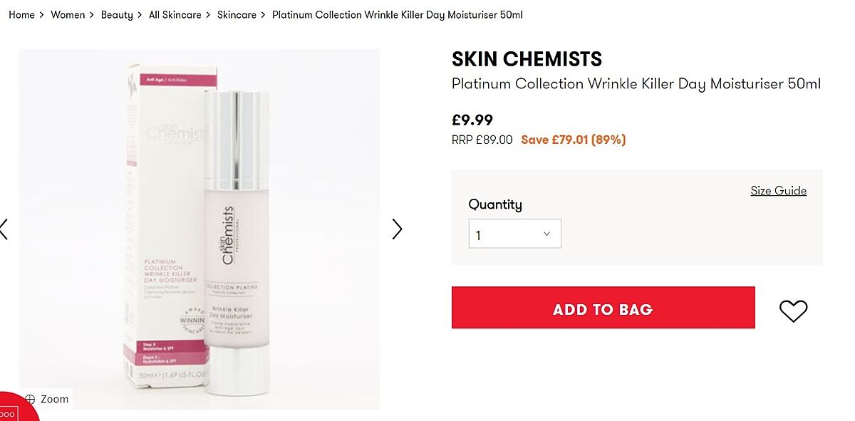Show previous product image with left arrow

(4, 229)
